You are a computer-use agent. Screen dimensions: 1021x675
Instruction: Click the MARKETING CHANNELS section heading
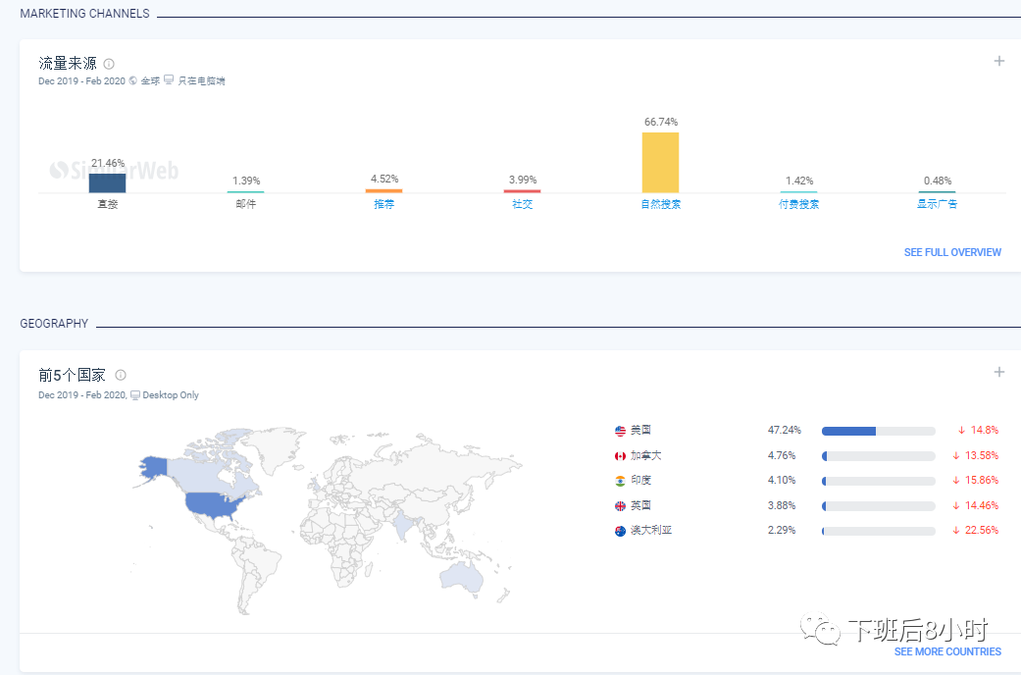(x=84, y=14)
